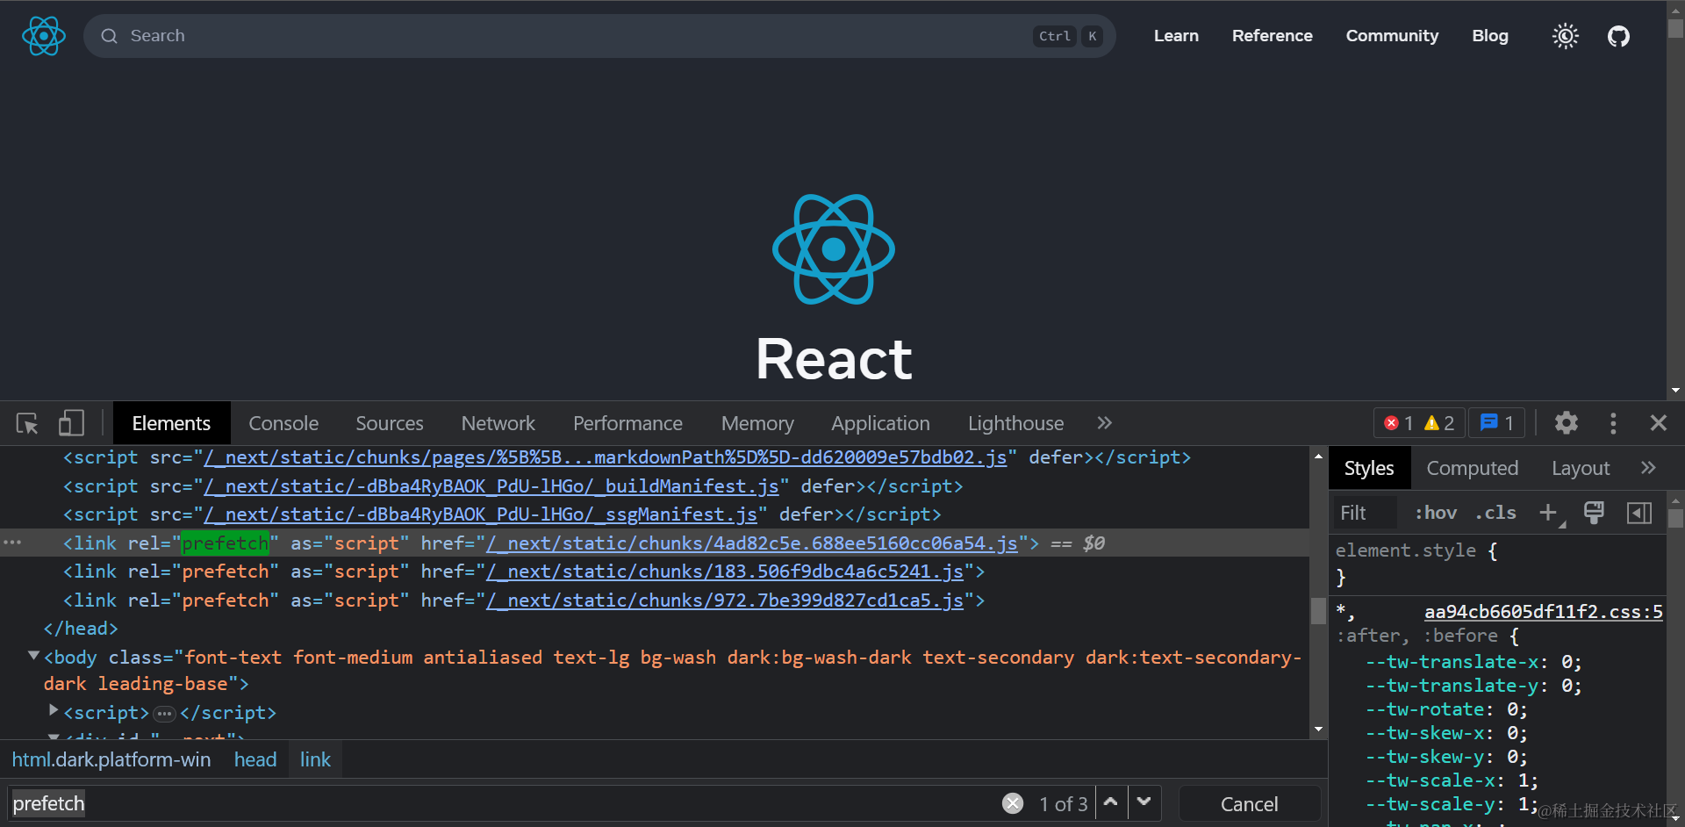This screenshot has height=827, width=1685.
Task: Open the GitHub repository icon
Action: click(x=1618, y=36)
